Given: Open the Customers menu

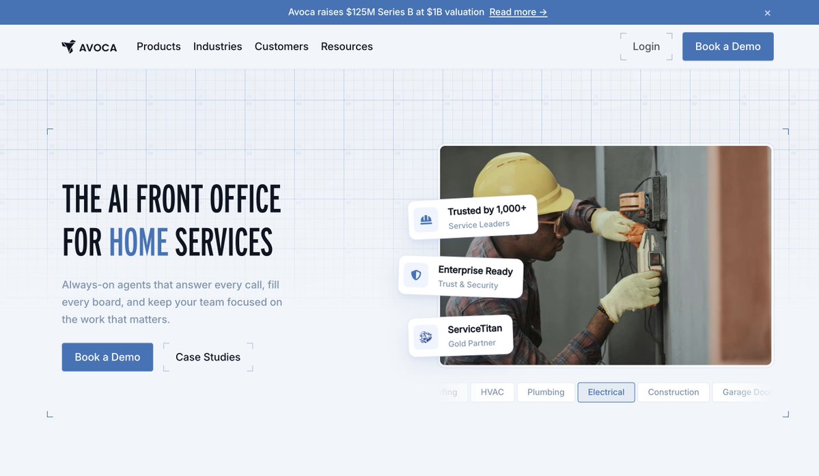Looking at the screenshot, I should 281,46.
